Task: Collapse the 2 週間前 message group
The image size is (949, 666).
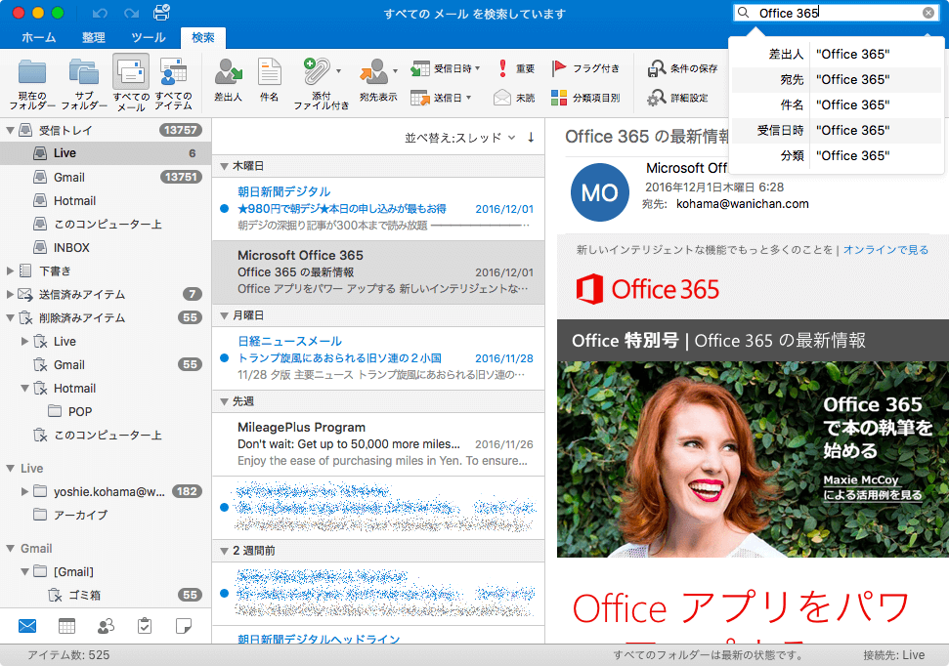Action: [224, 551]
